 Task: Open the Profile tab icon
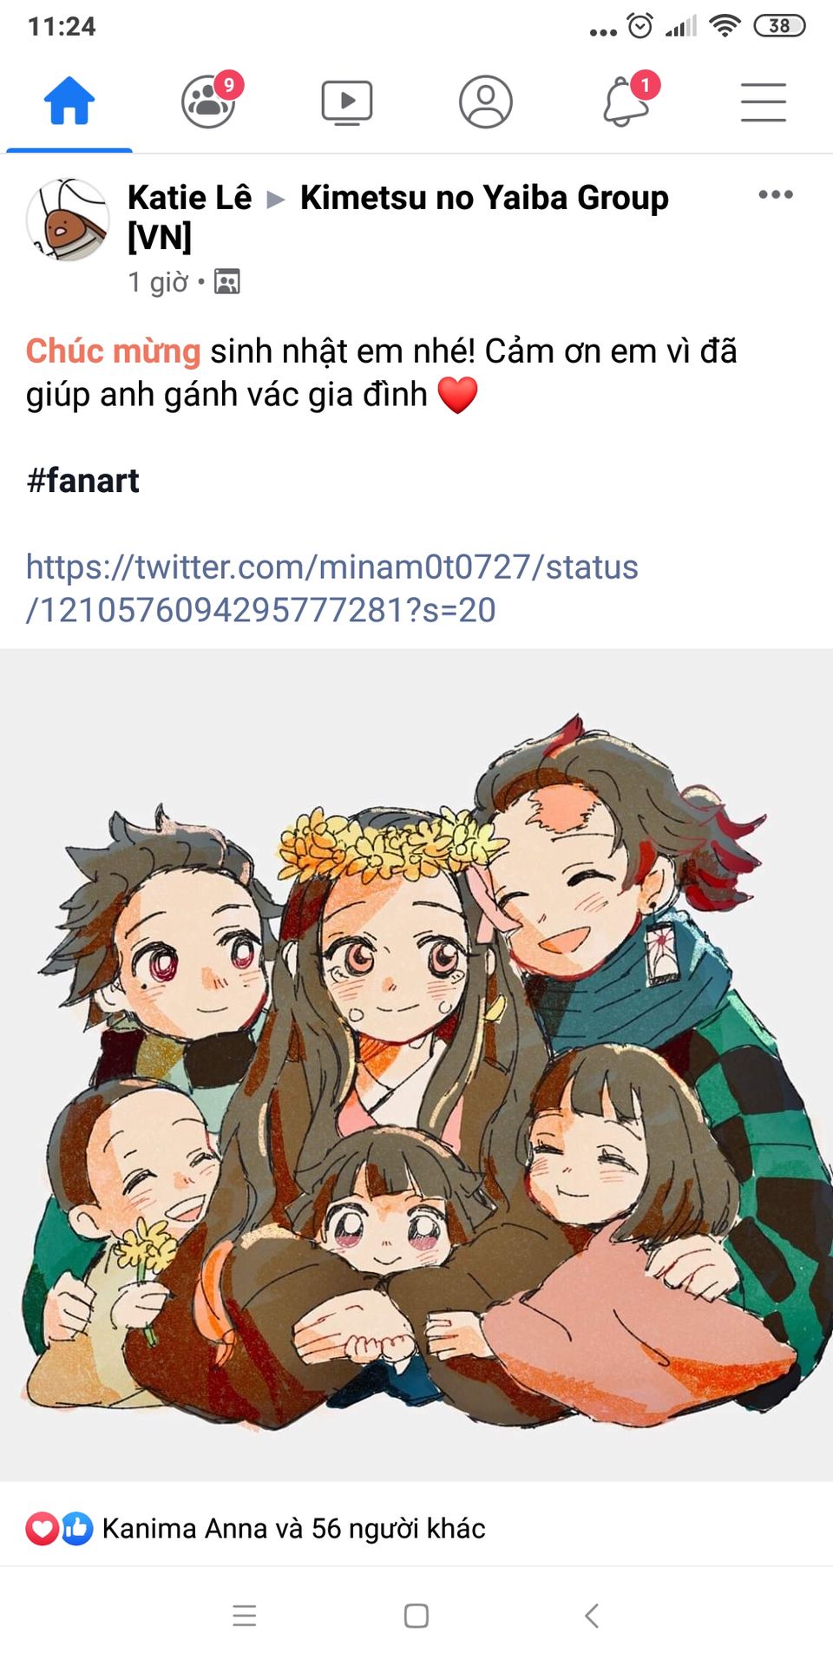486,102
